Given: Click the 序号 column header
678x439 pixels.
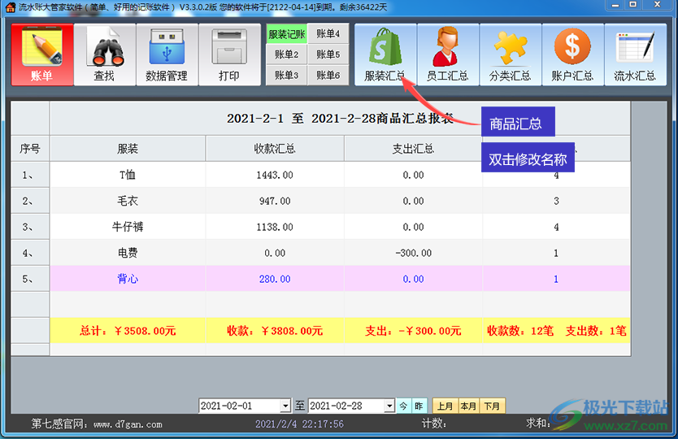Looking at the screenshot, I should click(30, 149).
